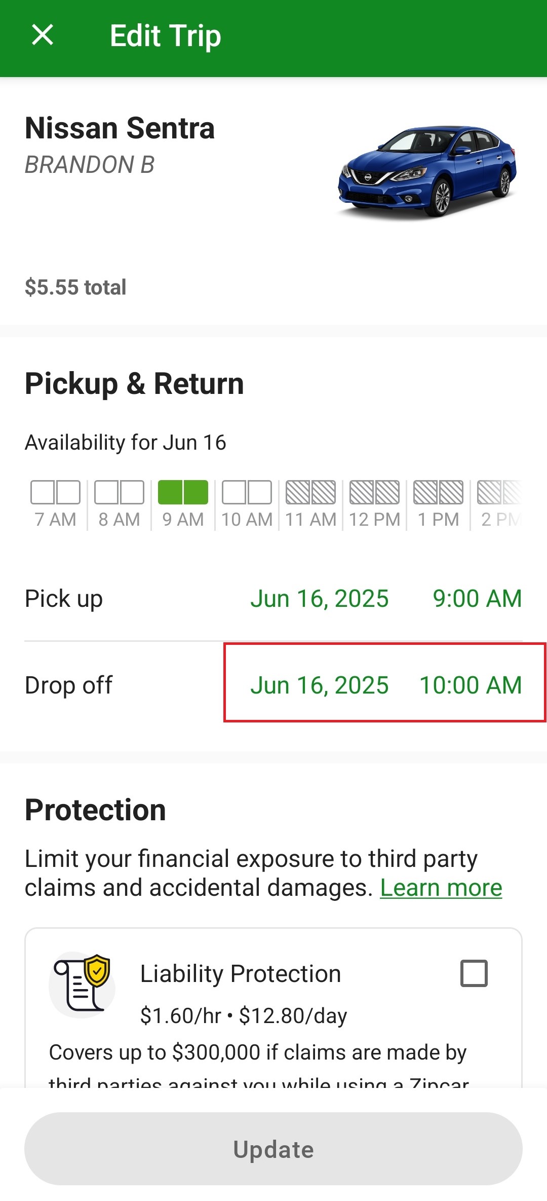
Task: Tap the $5.55 total price
Action: (x=75, y=287)
